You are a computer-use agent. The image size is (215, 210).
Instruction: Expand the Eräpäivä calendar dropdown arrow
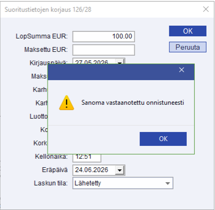[120, 170]
